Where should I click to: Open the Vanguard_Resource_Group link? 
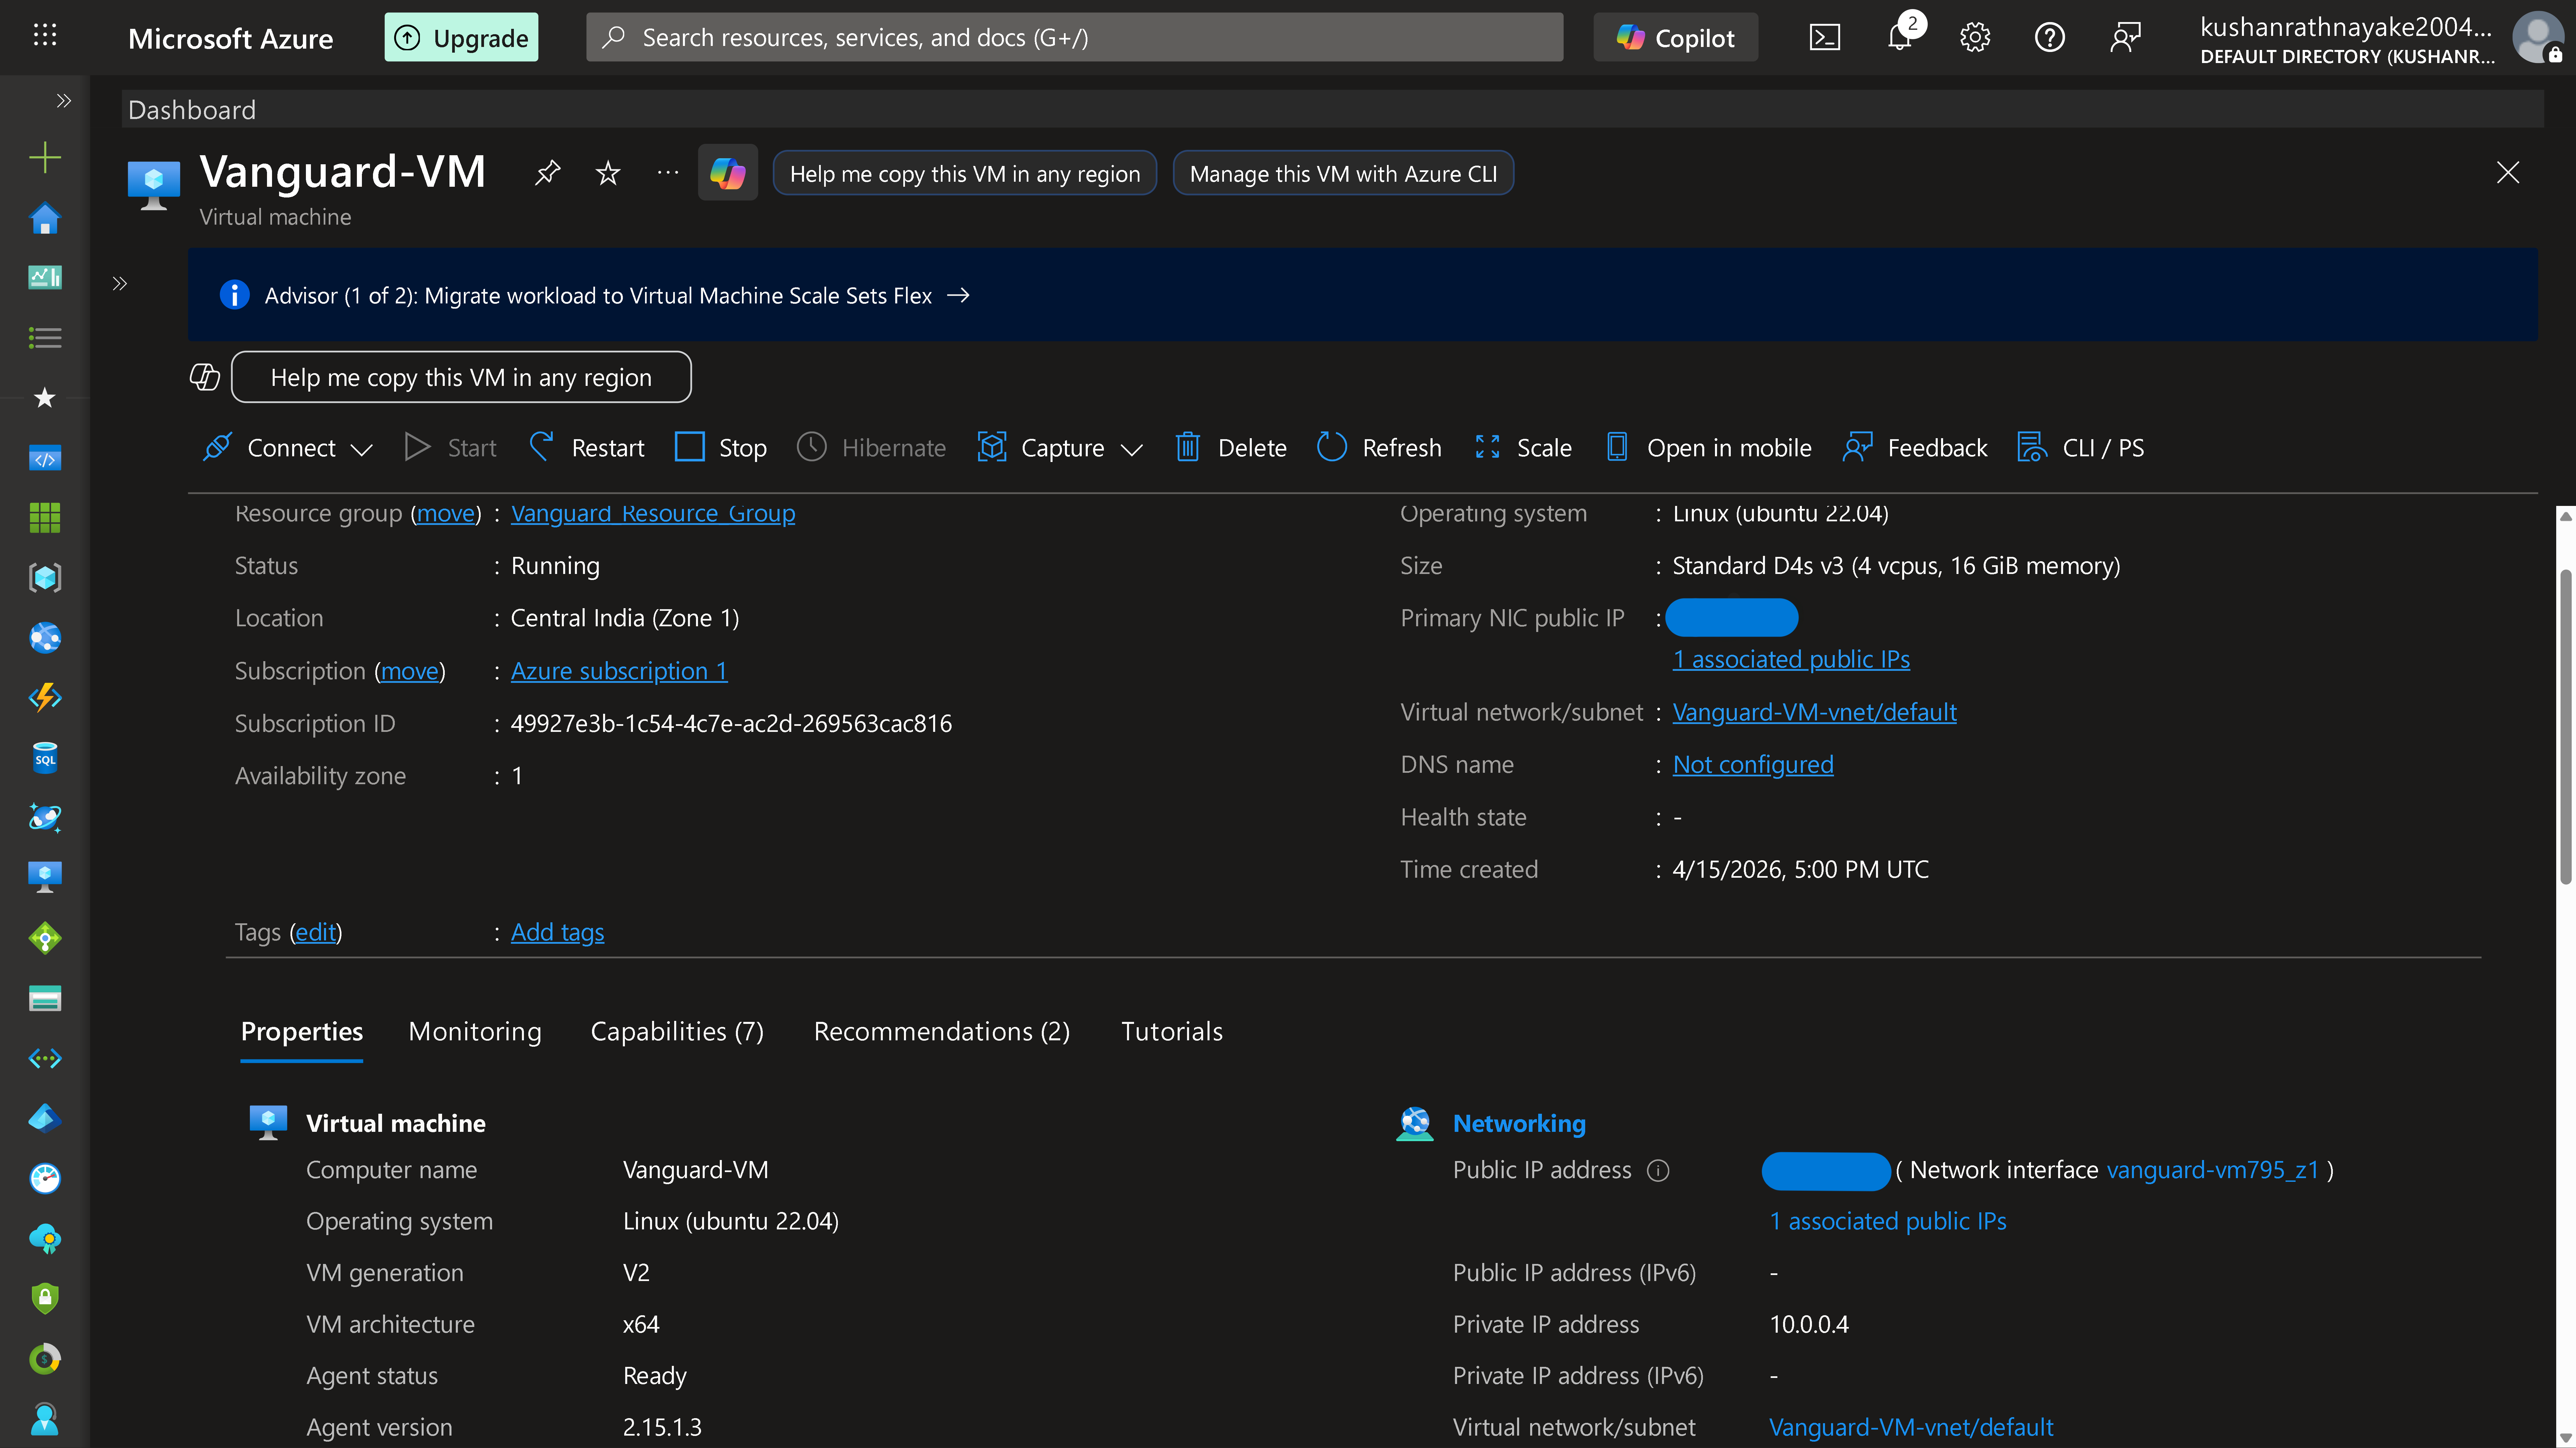(x=653, y=513)
